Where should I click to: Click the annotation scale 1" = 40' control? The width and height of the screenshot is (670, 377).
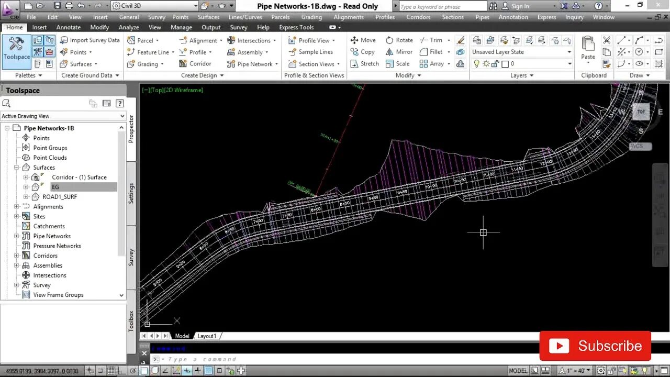575,371
